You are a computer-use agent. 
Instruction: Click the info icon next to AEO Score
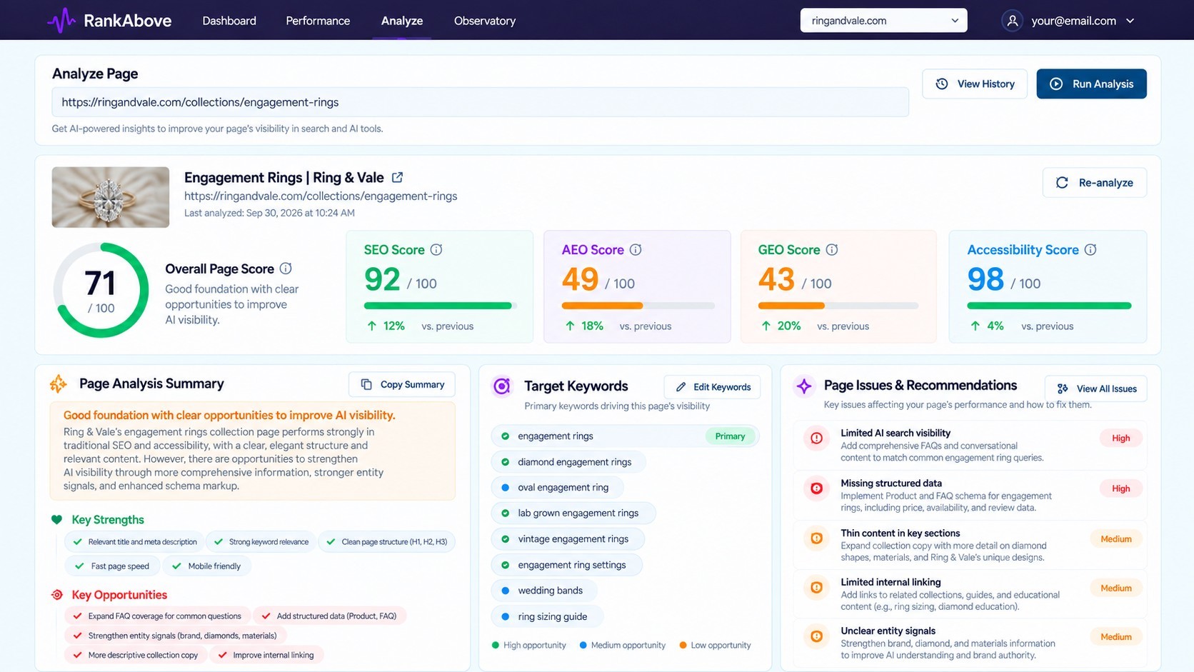click(636, 250)
